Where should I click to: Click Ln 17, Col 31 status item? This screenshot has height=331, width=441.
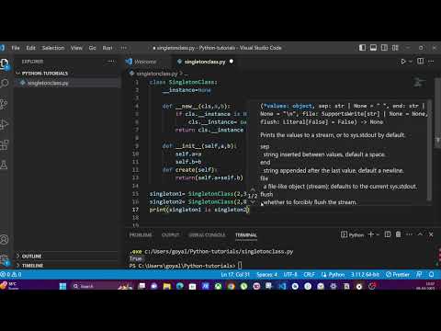point(235,274)
